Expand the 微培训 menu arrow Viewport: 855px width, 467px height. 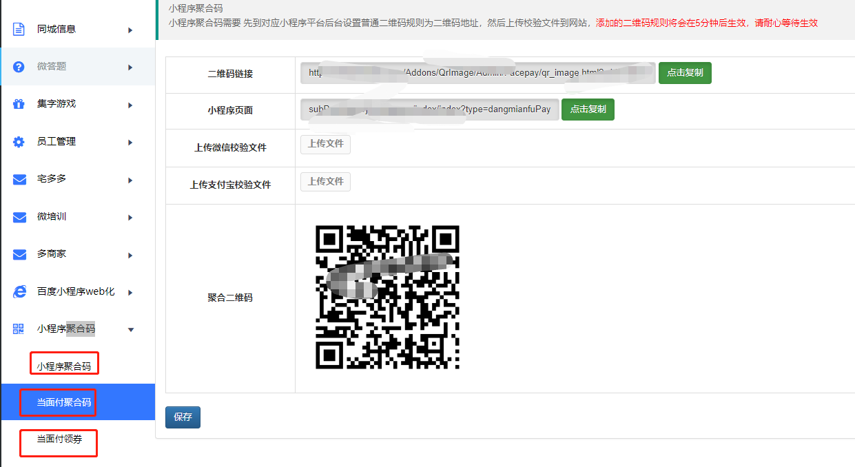click(x=130, y=217)
